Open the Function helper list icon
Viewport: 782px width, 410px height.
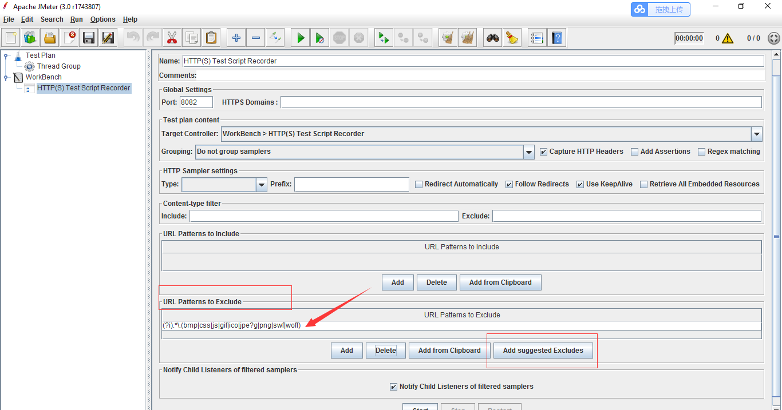pyautogui.click(x=537, y=38)
